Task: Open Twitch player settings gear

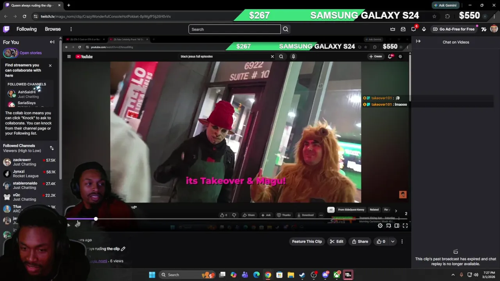Action: point(380,226)
